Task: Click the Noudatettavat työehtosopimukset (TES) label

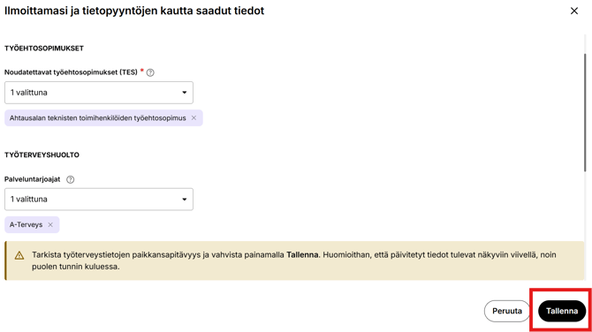Action: click(x=71, y=72)
